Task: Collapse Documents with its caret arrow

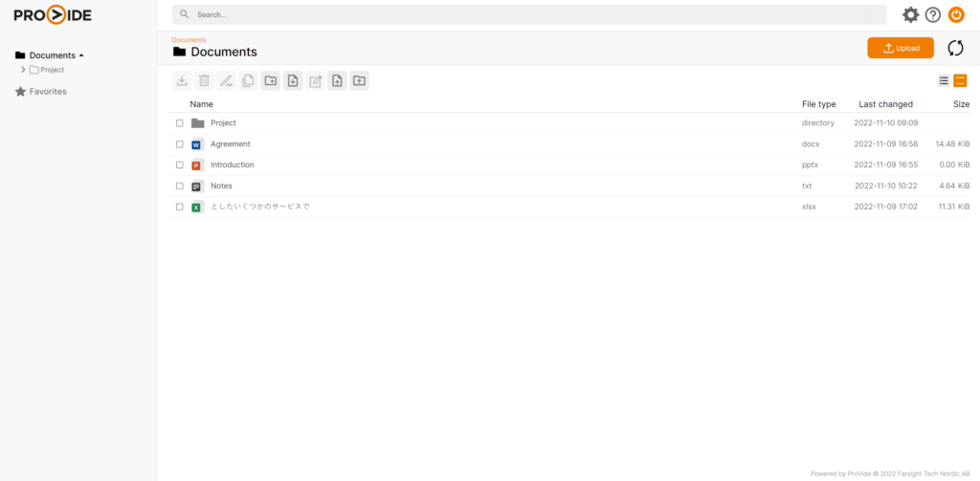Action: (81, 55)
